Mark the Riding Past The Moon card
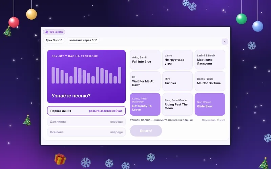The width and height of the screenshot is (271, 169). pos(178,104)
